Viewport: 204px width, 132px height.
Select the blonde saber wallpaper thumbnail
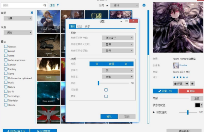coord(49,22)
